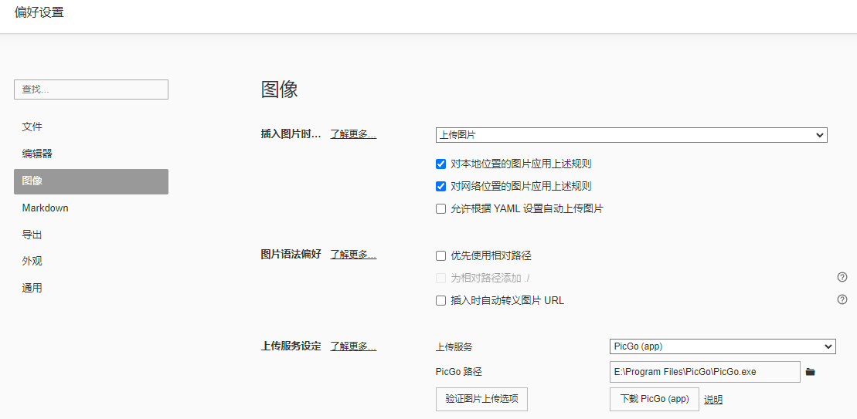Image resolution: width=857 pixels, height=419 pixels.
Task: Select Markdown in the sidebar
Action: [45, 208]
